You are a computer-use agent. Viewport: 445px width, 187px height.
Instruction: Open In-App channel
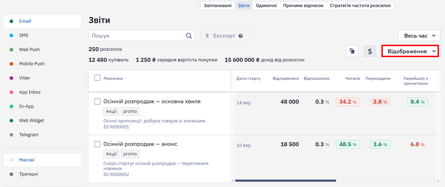[x=42, y=106]
